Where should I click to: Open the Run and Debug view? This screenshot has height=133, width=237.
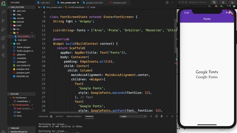(3, 29)
